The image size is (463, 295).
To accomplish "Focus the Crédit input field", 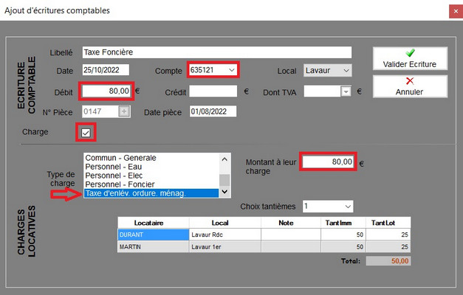I will (x=213, y=91).
